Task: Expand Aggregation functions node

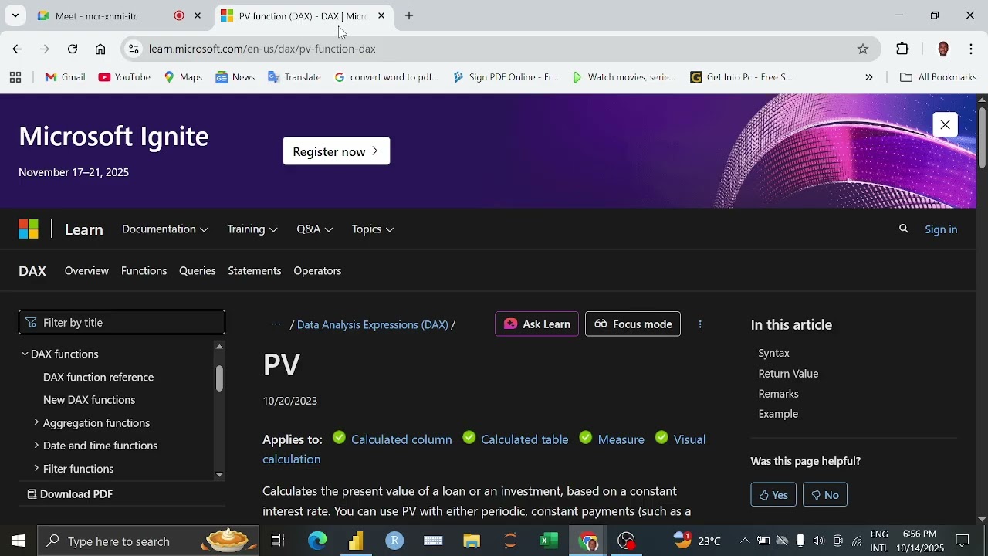Action: (x=36, y=422)
